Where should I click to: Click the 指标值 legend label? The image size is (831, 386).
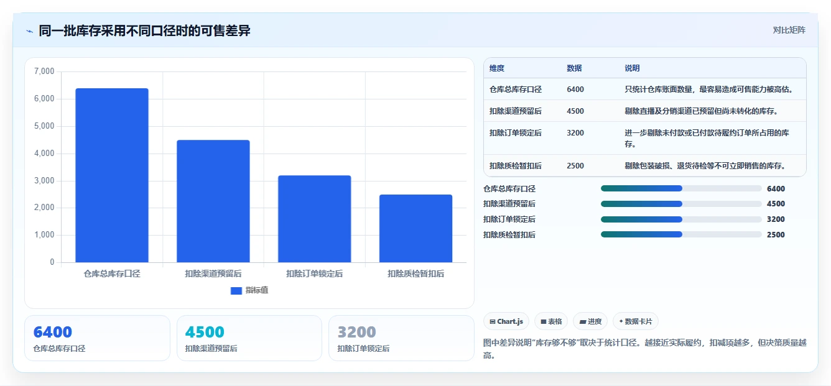[x=257, y=290]
